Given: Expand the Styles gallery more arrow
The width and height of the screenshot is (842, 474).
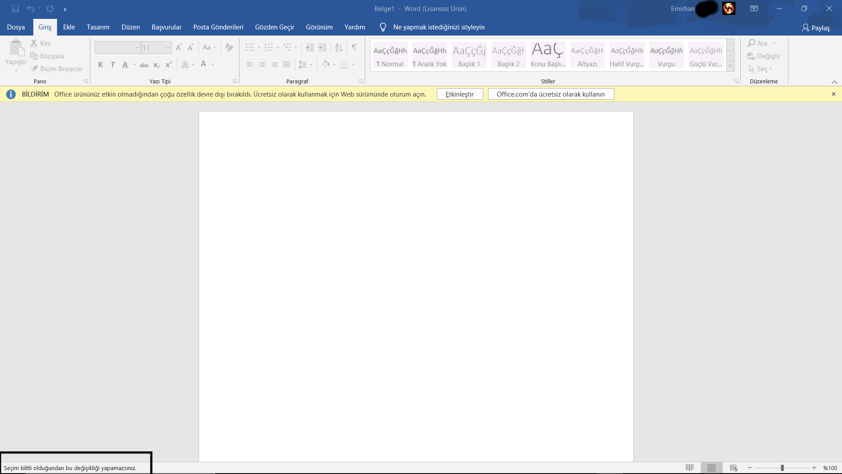Looking at the screenshot, I should pos(730,66).
